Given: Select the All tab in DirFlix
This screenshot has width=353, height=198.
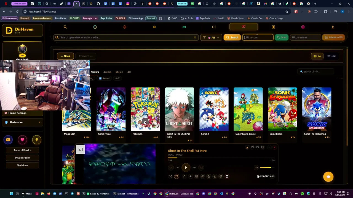Looking at the screenshot, I should point(129,72).
